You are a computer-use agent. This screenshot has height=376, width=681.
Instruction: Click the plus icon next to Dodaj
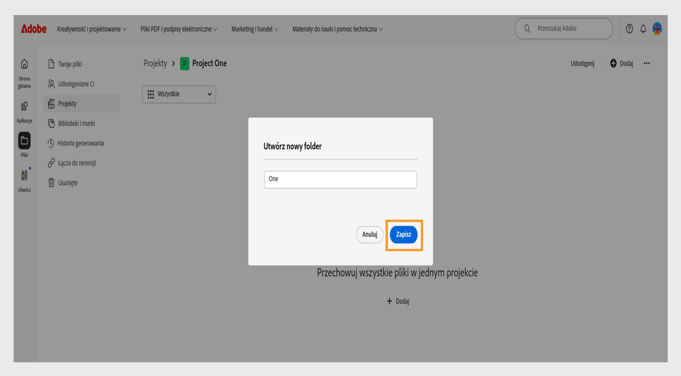click(613, 63)
